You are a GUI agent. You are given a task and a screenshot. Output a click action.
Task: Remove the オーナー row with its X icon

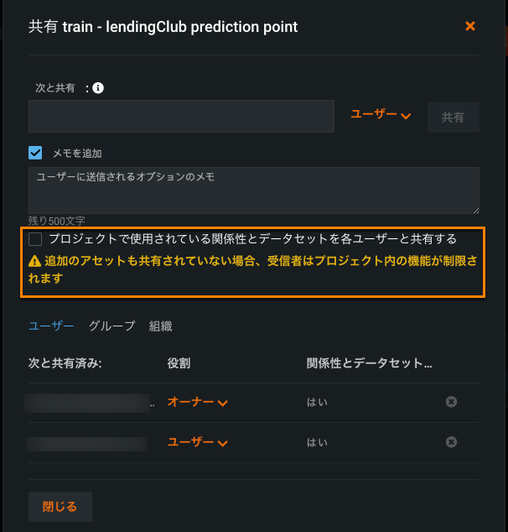(x=451, y=402)
